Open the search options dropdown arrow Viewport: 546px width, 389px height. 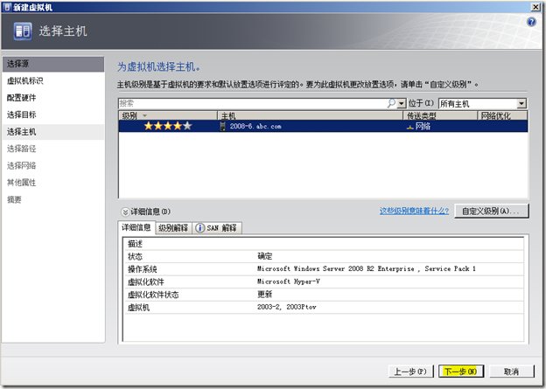[x=401, y=103]
